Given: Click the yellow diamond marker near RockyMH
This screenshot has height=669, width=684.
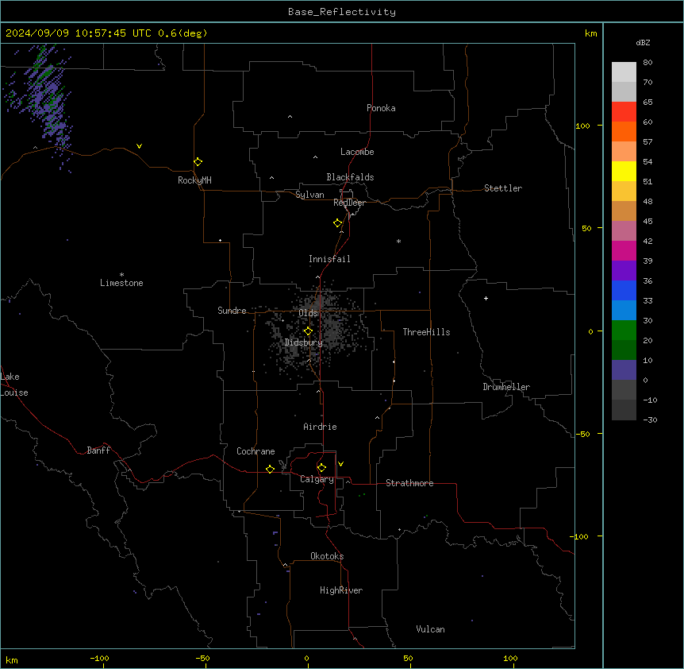Looking at the screenshot, I should pyautogui.click(x=198, y=162).
